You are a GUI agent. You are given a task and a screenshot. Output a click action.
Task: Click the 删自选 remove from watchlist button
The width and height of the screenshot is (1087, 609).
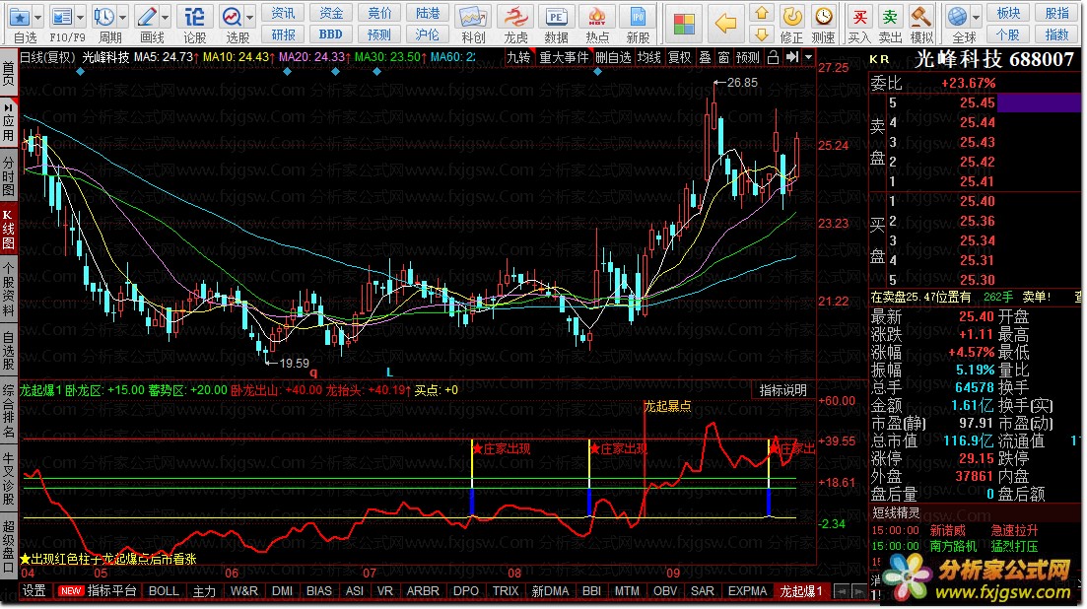613,57
